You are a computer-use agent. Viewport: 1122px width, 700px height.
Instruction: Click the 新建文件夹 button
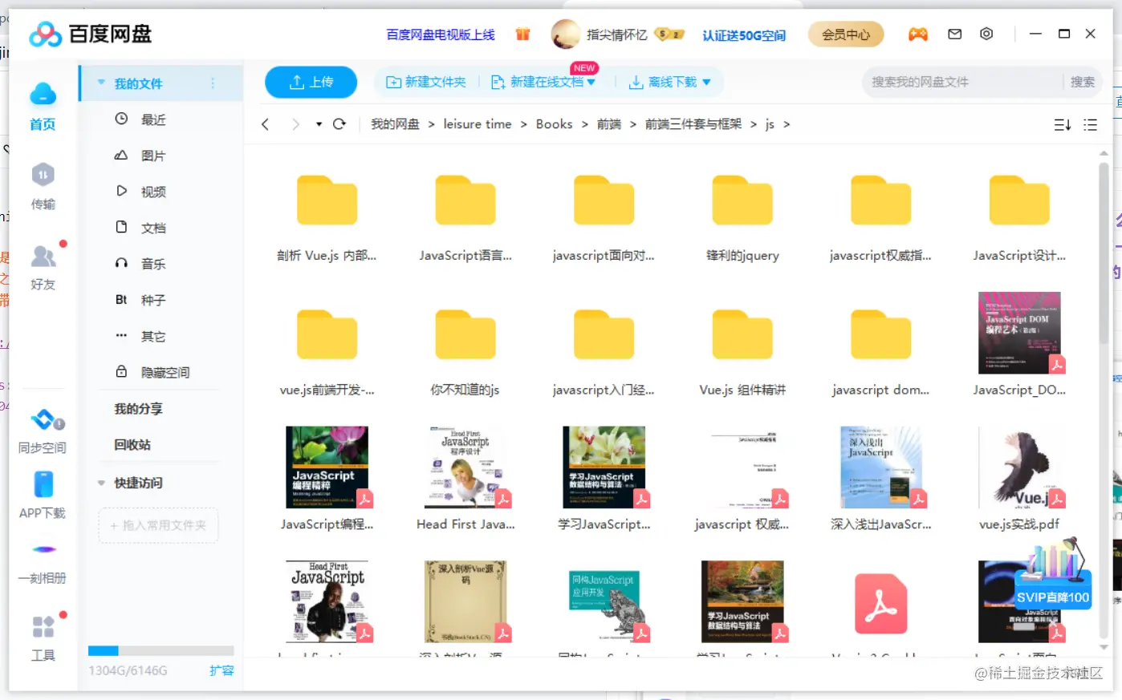425,82
